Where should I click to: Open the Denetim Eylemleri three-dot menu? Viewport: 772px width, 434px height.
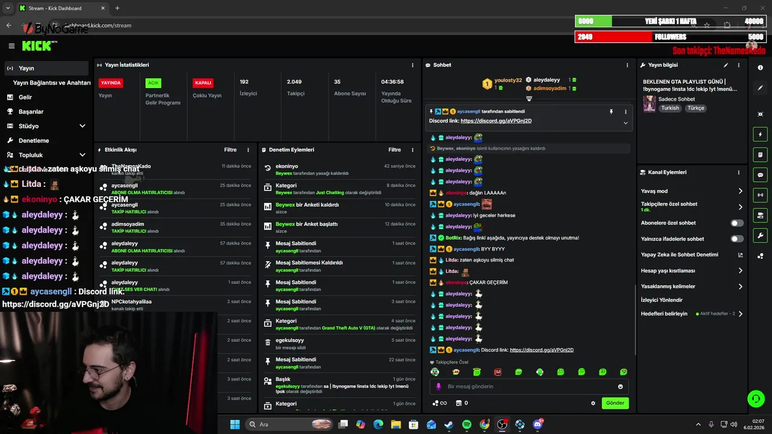click(x=413, y=149)
